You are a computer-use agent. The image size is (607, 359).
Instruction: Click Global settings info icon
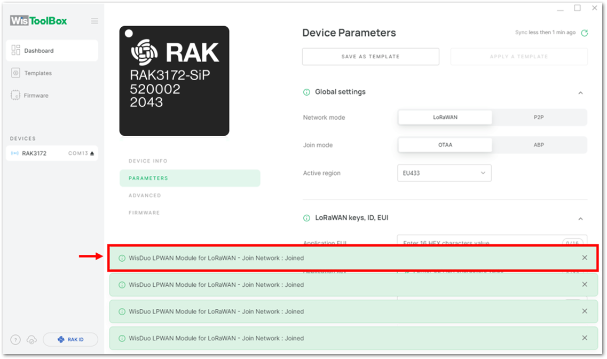306,92
